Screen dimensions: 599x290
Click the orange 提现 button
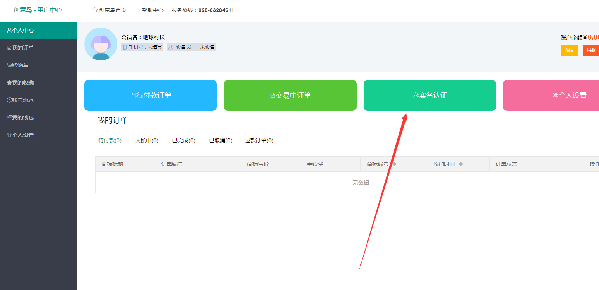click(x=591, y=50)
